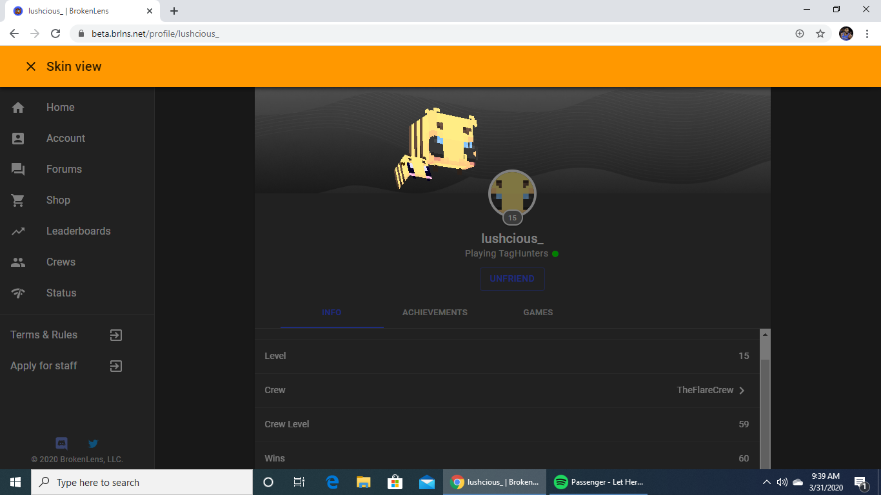Click the Windows search box
The image size is (881, 495).
point(142,482)
